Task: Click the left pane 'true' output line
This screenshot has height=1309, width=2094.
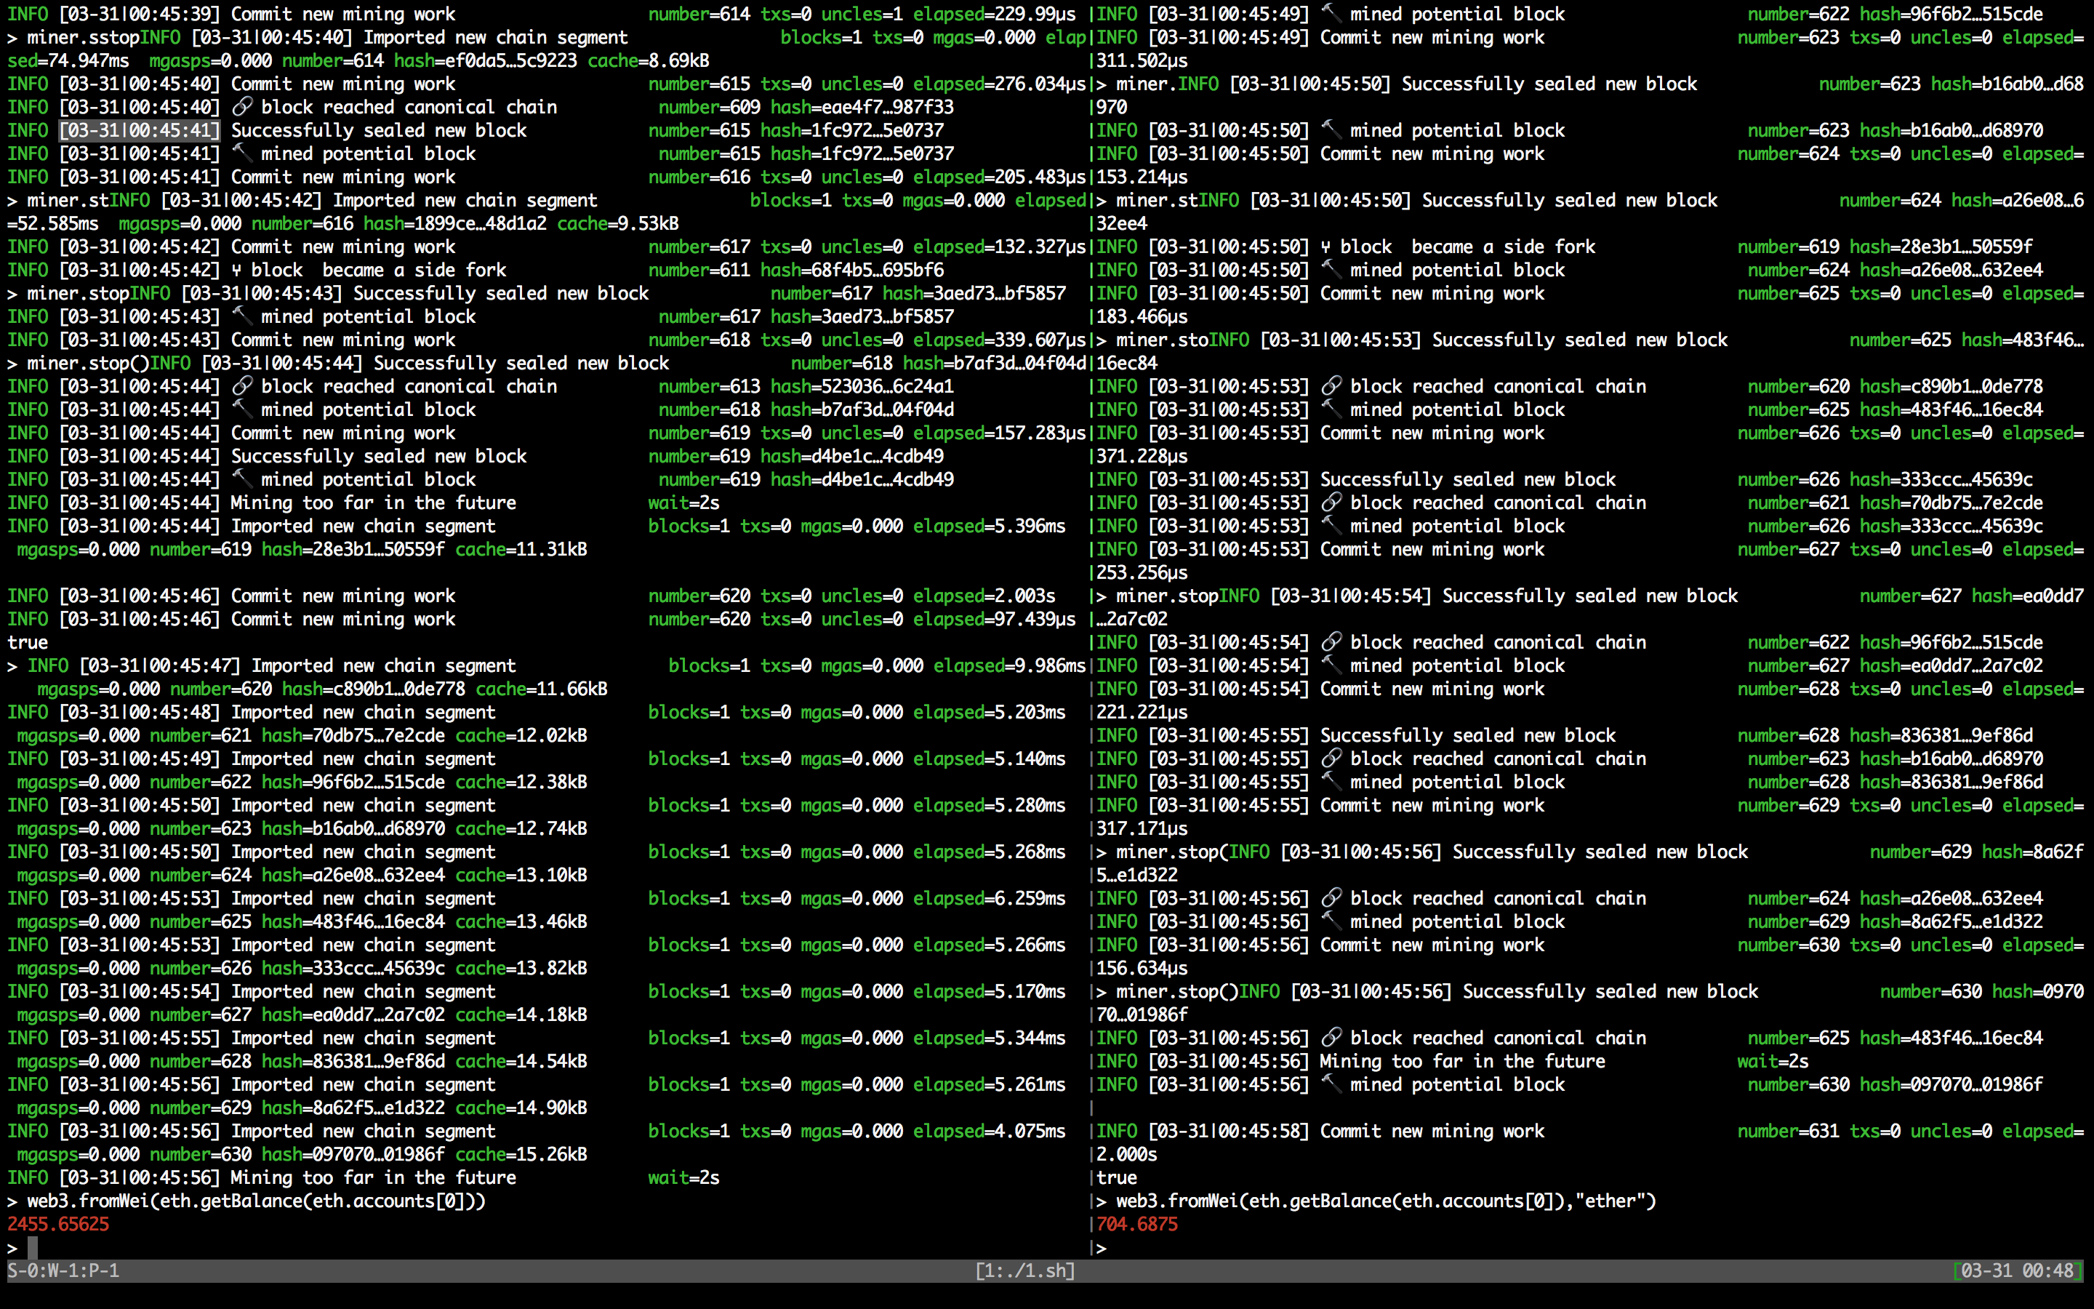Action: click(28, 642)
